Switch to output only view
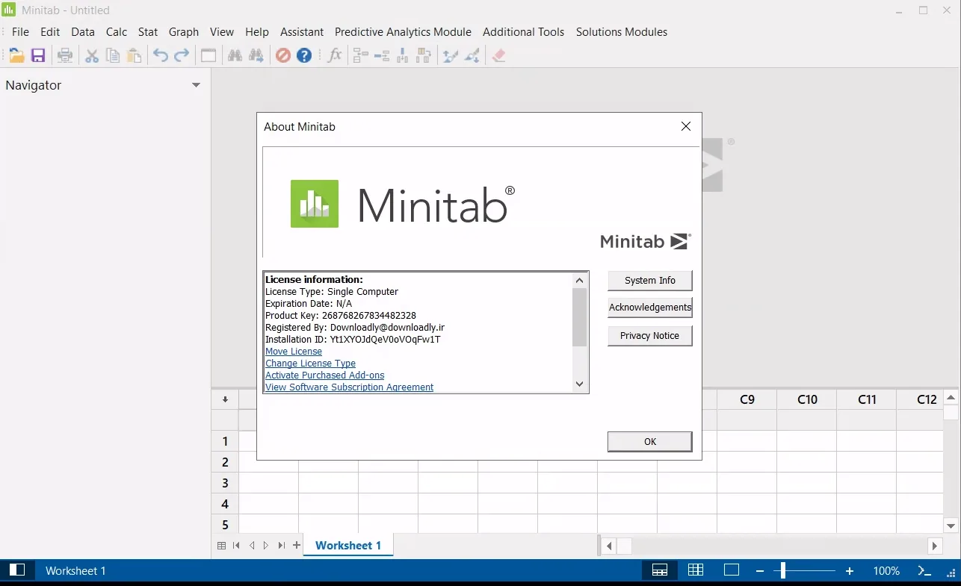Image resolution: width=961 pixels, height=586 pixels. pyautogui.click(x=732, y=570)
